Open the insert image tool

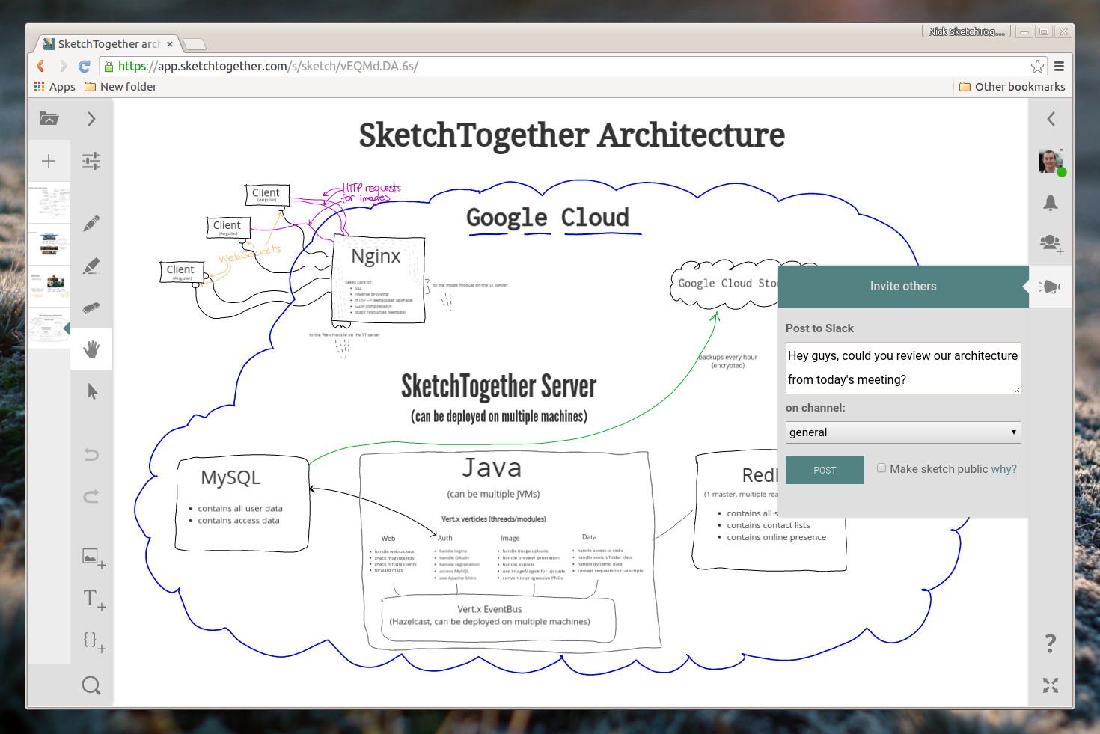click(x=91, y=557)
